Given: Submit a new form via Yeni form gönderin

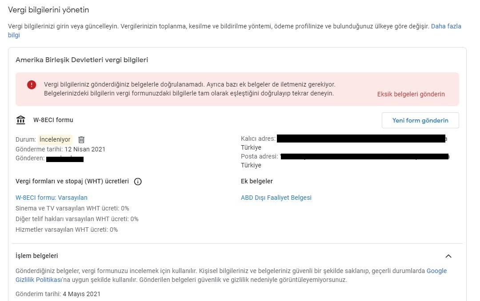Looking at the screenshot, I should 420,120.
